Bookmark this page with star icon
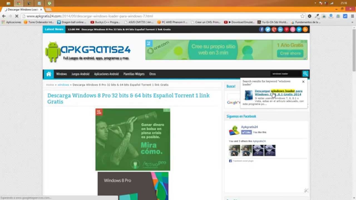The image size is (356, 200). (x=302, y=16)
